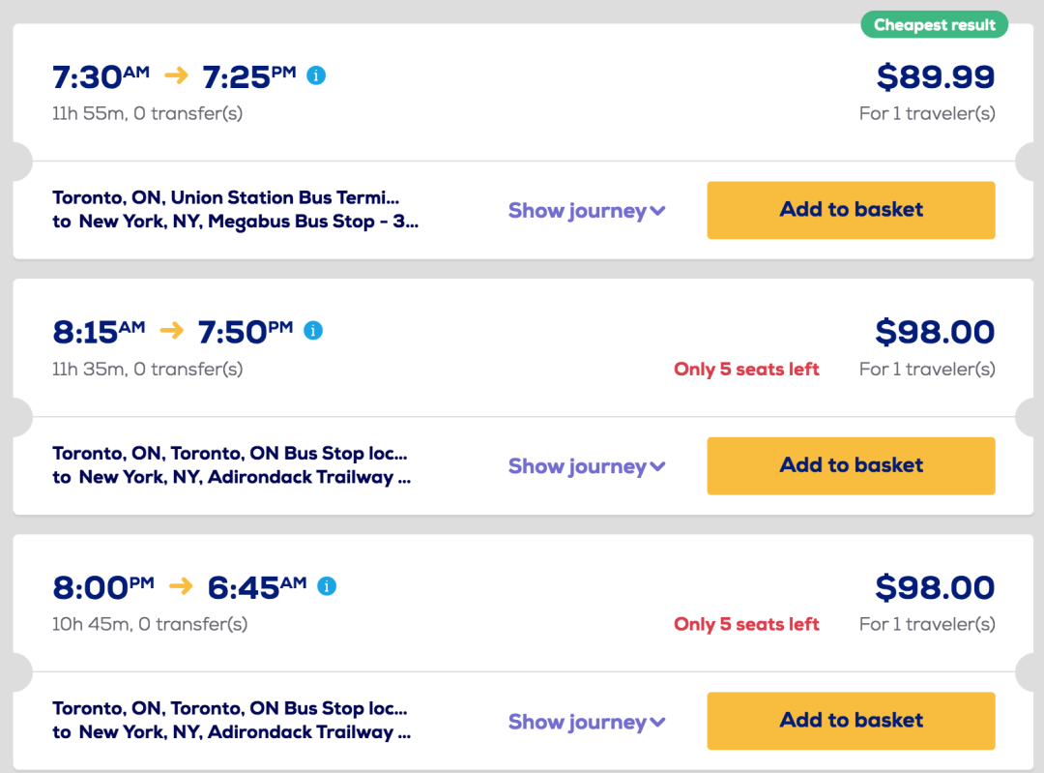Image resolution: width=1044 pixels, height=773 pixels.
Task: Click the Cheapest result badge
Action: [x=934, y=24]
